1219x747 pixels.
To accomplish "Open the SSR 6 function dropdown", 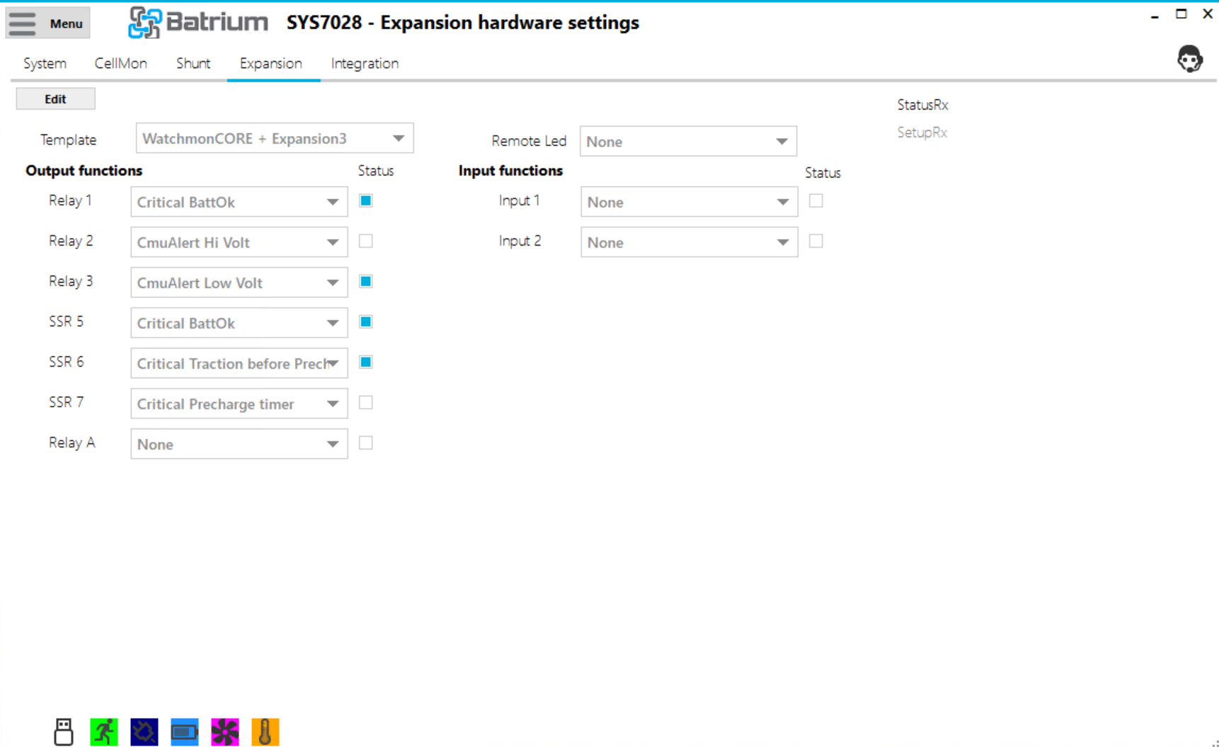I will (239, 363).
